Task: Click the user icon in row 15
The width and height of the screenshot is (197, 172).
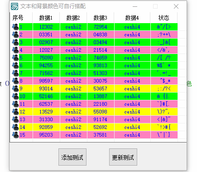Action: (x=15, y=135)
